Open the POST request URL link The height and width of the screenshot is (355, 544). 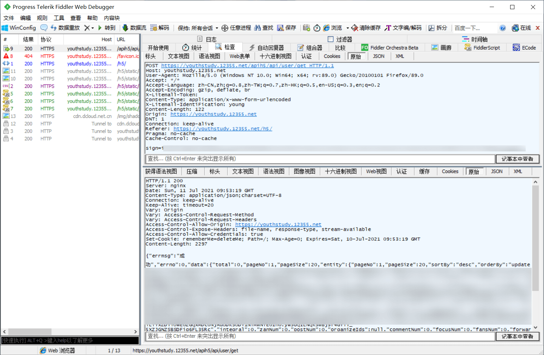point(247,66)
